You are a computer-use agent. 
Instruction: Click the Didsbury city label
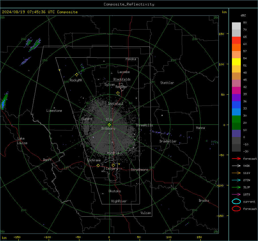pos(108,128)
